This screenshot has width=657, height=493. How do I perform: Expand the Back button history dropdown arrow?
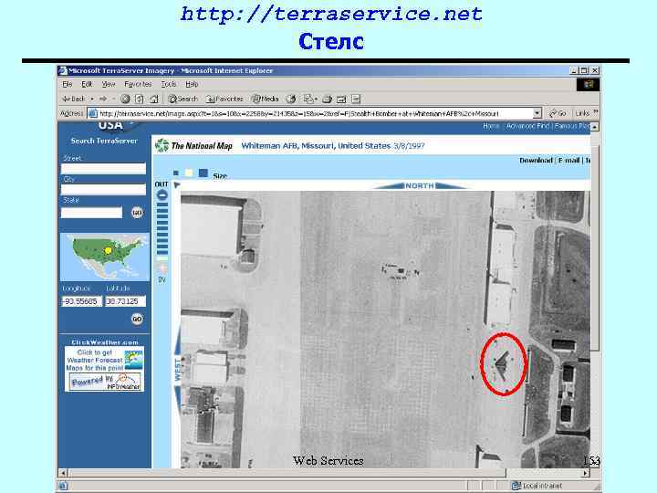point(92,100)
